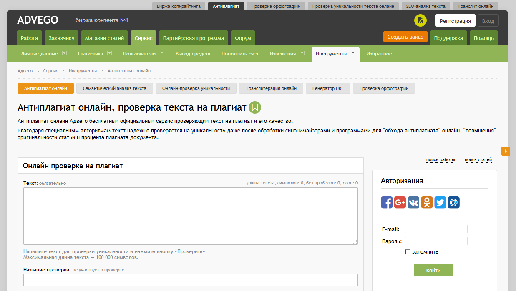Open Пополнить счёт menu item
516x291 pixels.
coord(240,54)
